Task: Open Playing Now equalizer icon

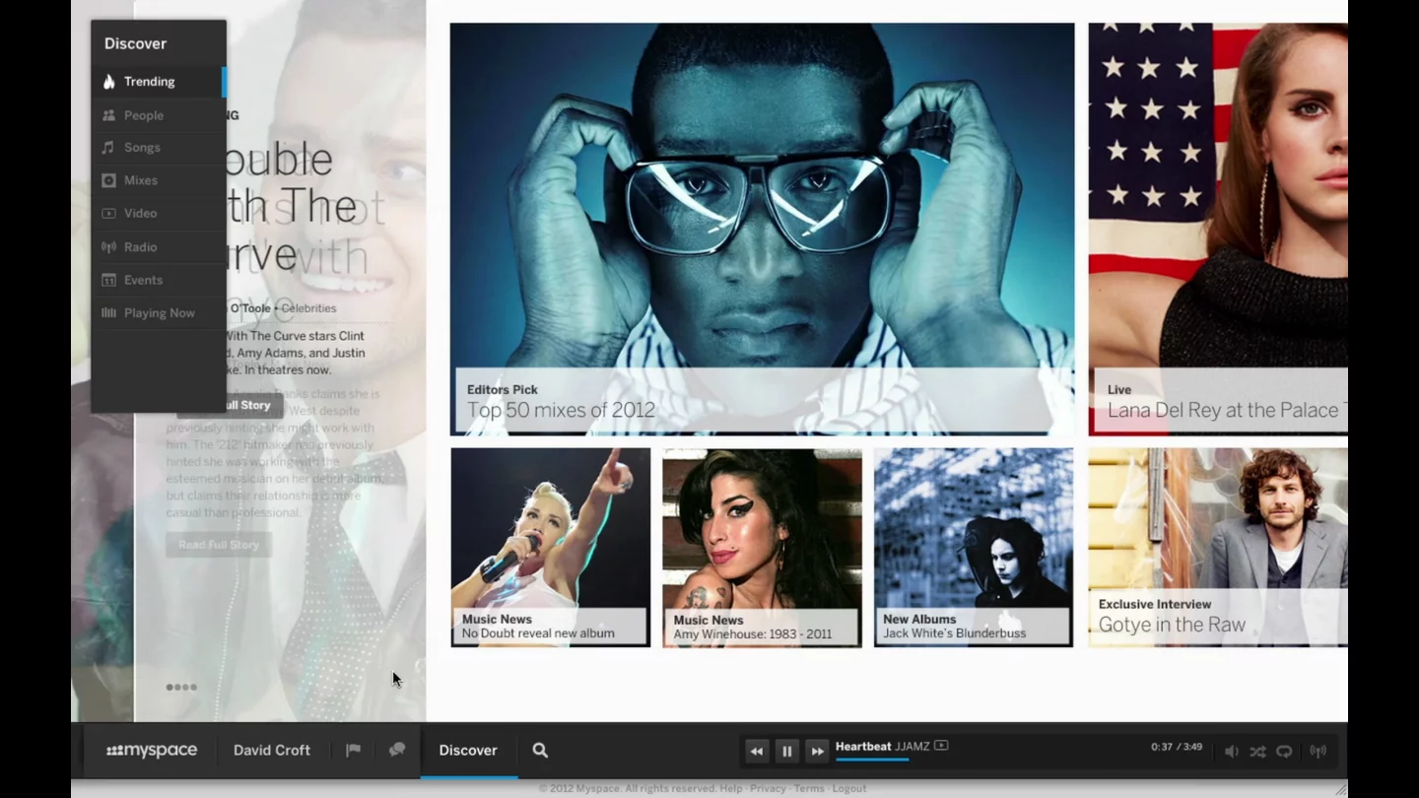Action: click(x=108, y=312)
